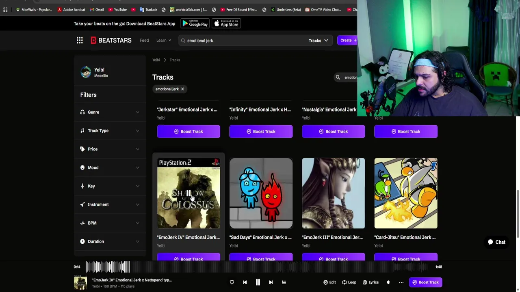Click the Yeibi breadcrumb link

point(156,60)
